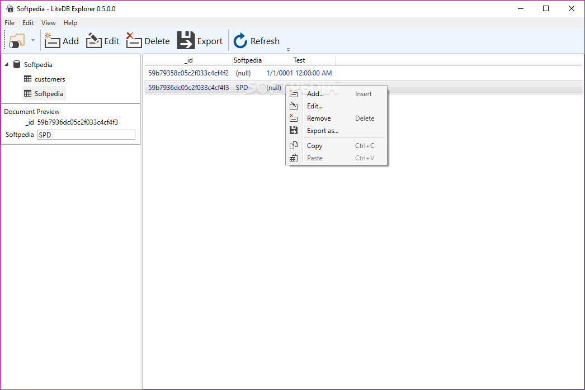Open the Edit menu

coord(28,23)
